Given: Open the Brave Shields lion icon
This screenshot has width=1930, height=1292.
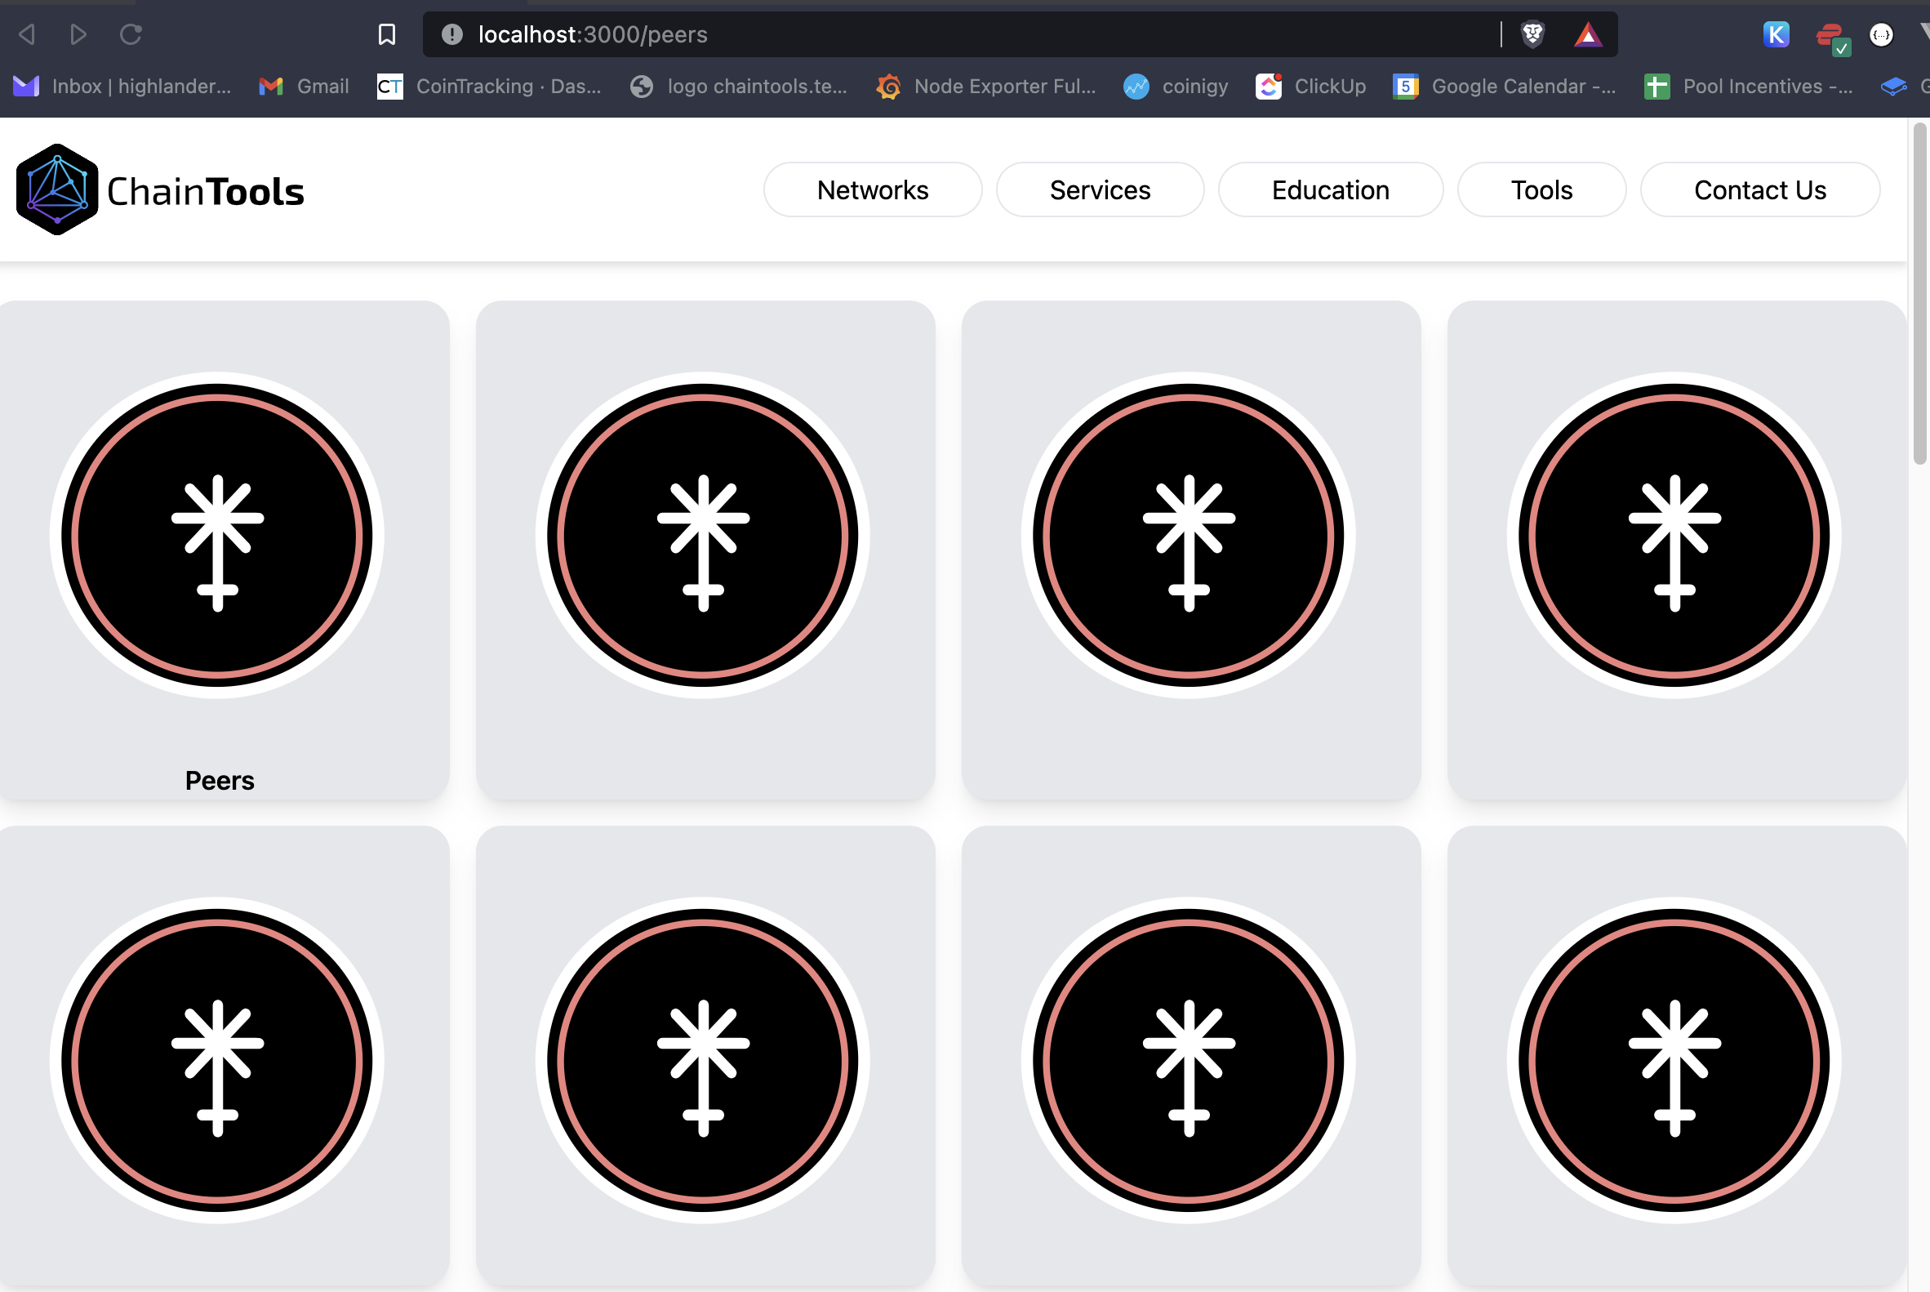Looking at the screenshot, I should [x=1532, y=34].
